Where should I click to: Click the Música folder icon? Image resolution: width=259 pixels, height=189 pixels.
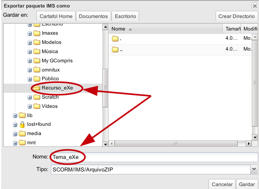(37, 51)
